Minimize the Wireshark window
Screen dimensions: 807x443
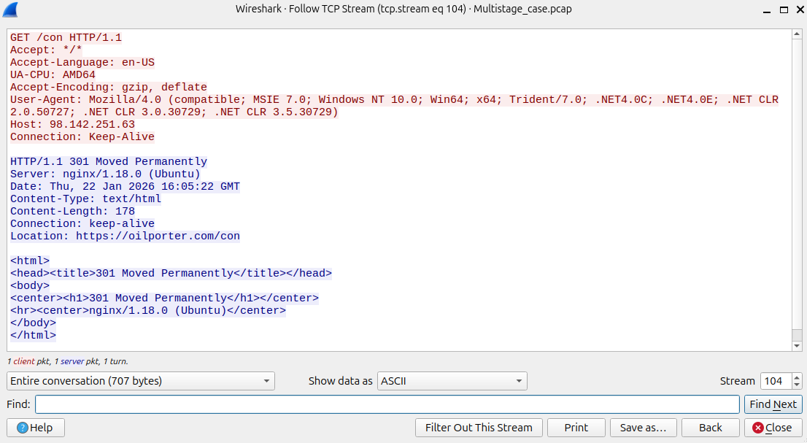pos(767,9)
